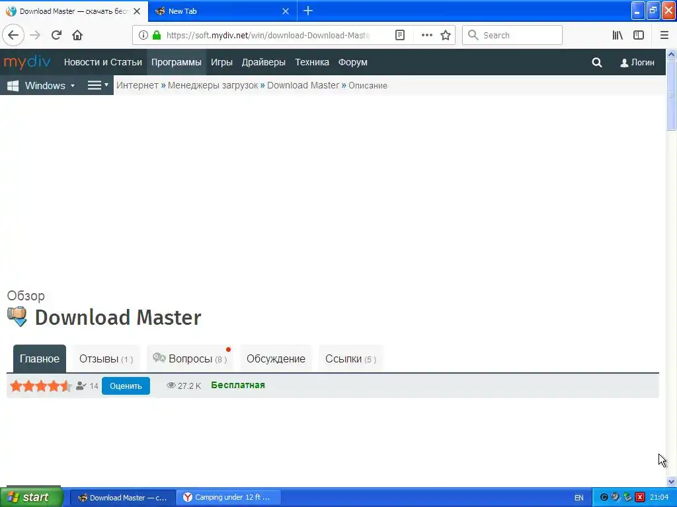The height and width of the screenshot is (507, 677).
Task: Switch to the Ссылки tab
Action: (x=350, y=358)
